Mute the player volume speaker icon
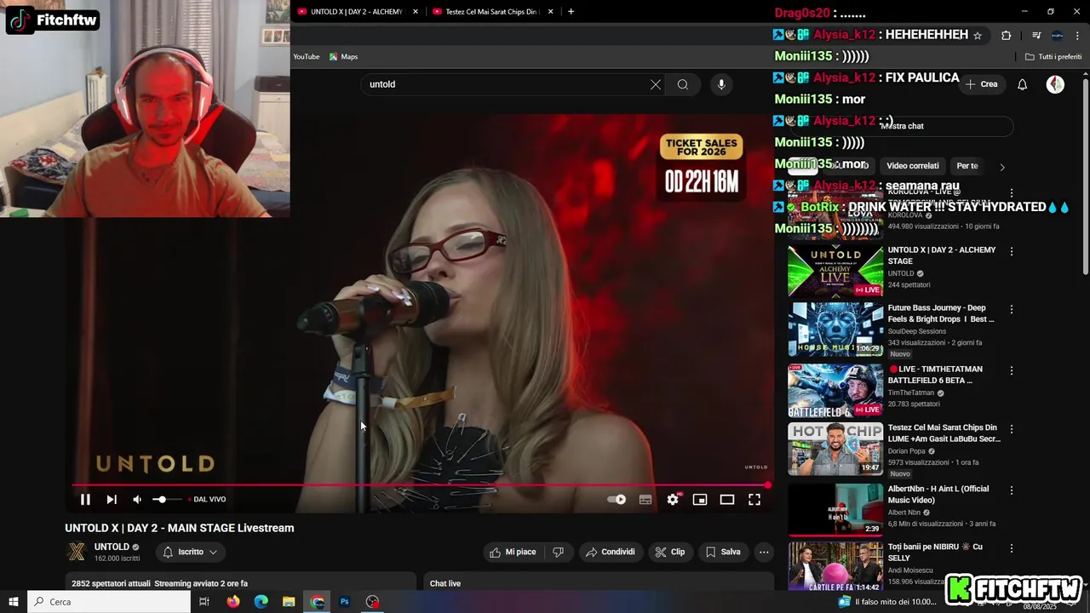1090x613 pixels. click(137, 500)
